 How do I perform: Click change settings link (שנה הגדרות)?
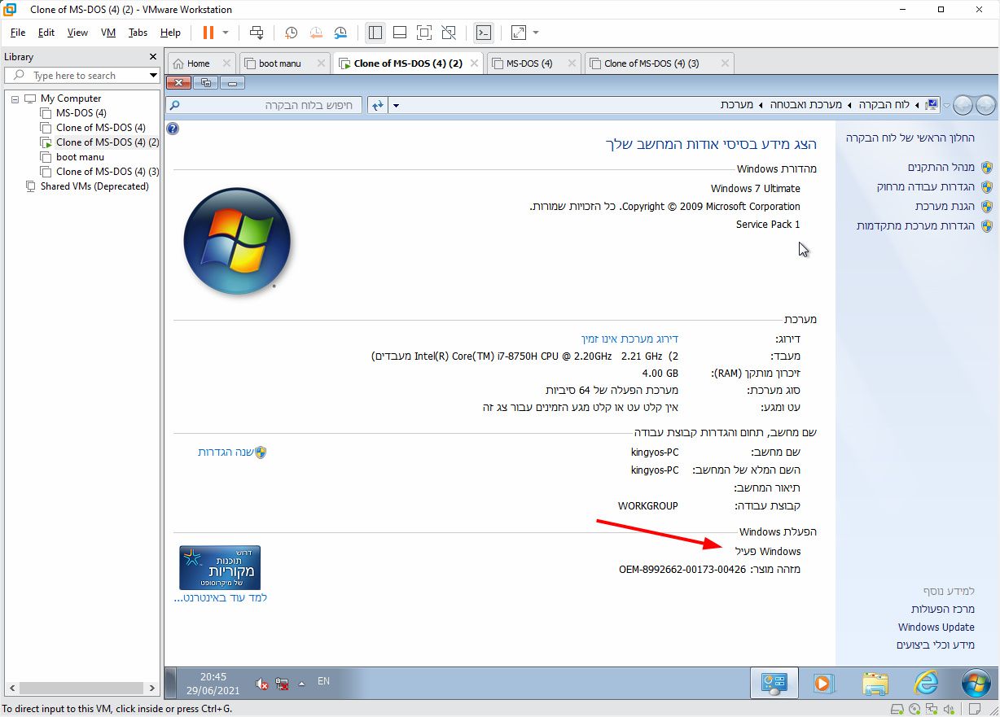[x=225, y=452]
